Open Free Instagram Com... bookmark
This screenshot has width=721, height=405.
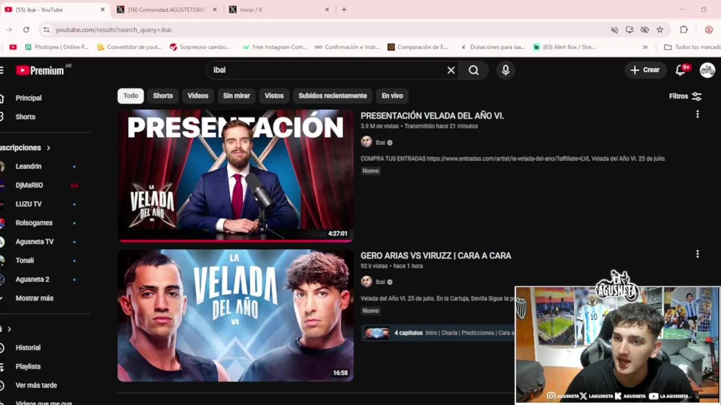274,47
